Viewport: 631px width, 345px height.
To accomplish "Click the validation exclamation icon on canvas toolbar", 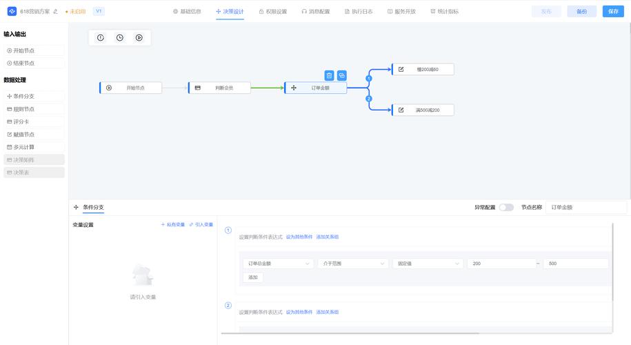I will point(101,38).
